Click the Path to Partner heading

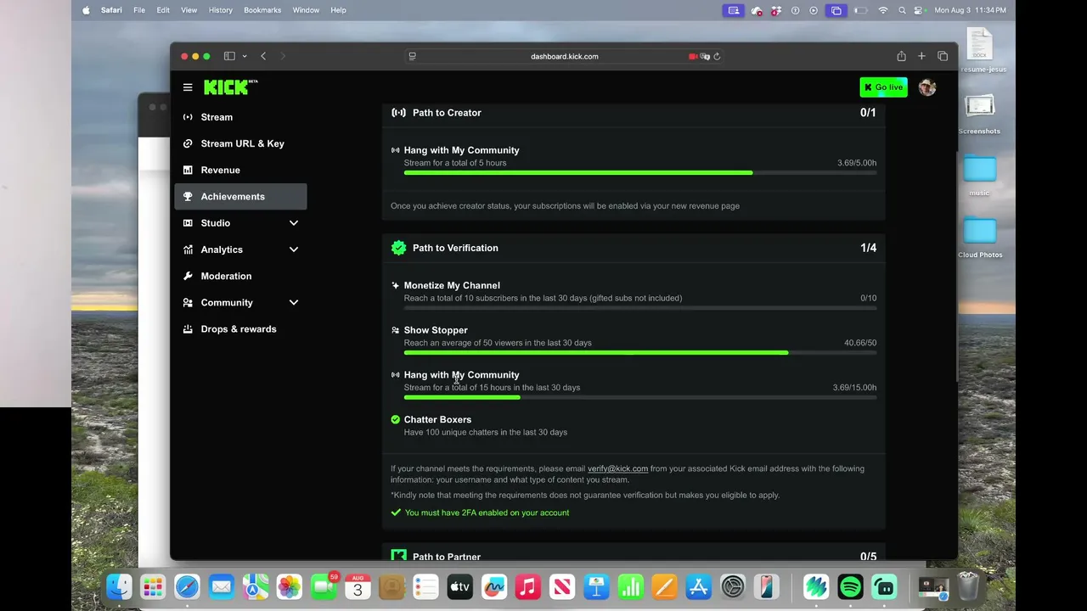click(x=447, y=557)
